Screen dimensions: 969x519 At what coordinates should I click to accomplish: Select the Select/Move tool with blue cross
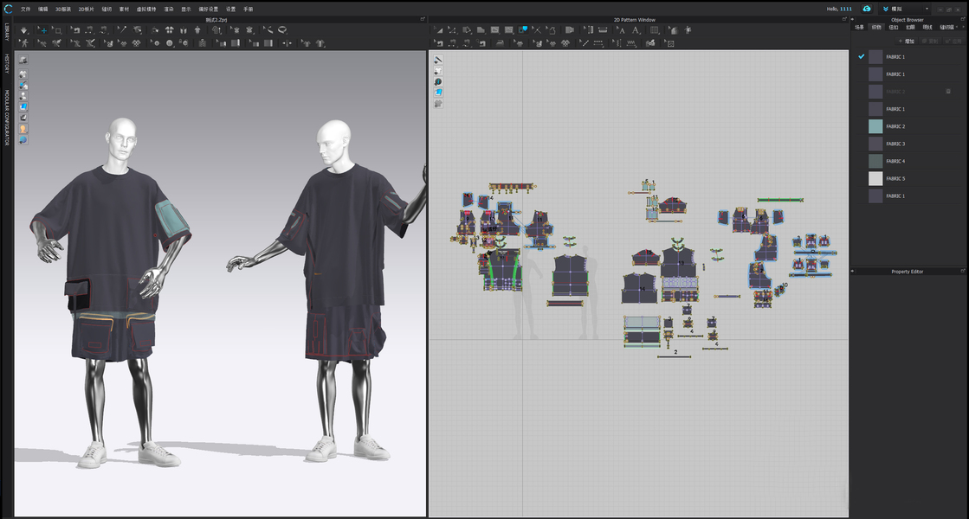click(x=43, y=30)
